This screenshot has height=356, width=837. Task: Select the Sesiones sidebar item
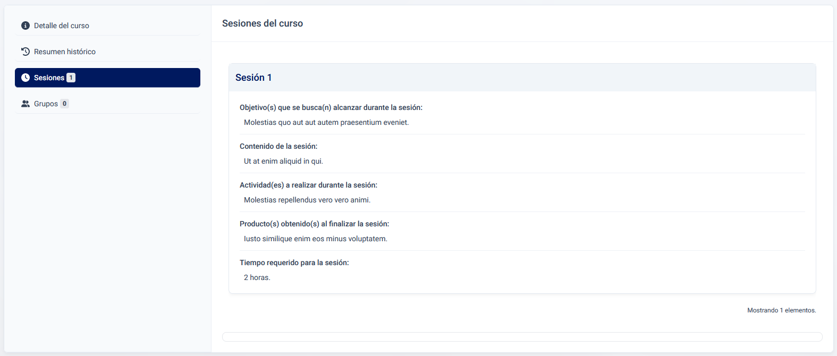pos(49,78)
